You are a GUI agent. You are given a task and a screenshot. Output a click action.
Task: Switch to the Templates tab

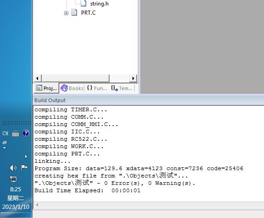coord(122,88)
